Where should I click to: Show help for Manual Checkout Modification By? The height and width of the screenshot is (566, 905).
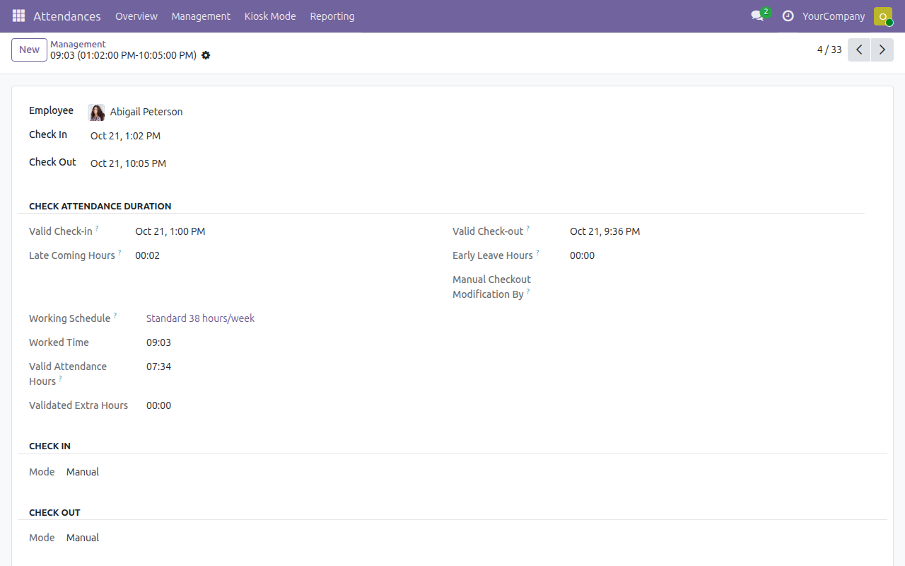pyautogui.click(x=528, y=291)
